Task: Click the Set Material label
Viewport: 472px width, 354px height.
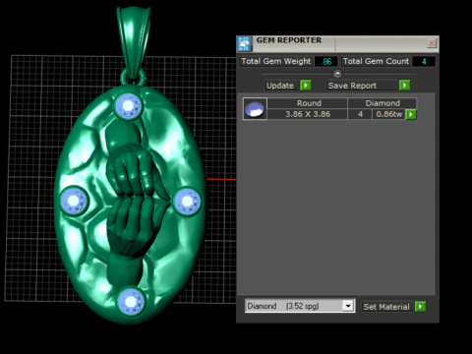Action: coord(386,307)
